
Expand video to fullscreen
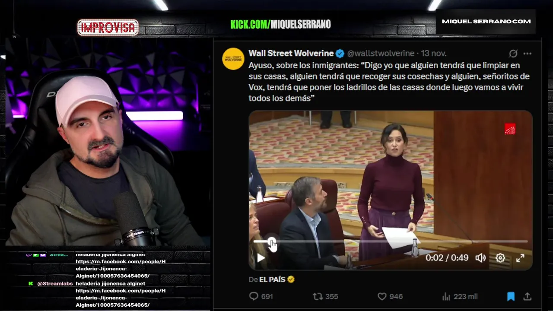point(521,258)
